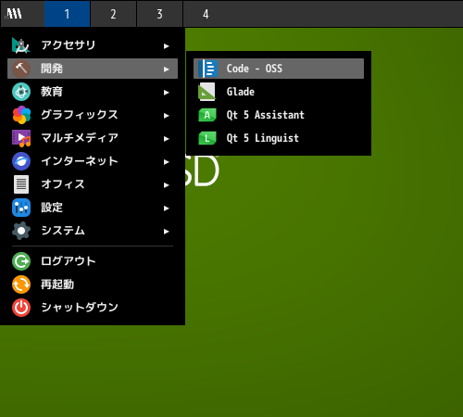The height and width of the screenshot is (417, 463).
Task: Click the Qt 5 Linguist green L icon
Action: 207,138
